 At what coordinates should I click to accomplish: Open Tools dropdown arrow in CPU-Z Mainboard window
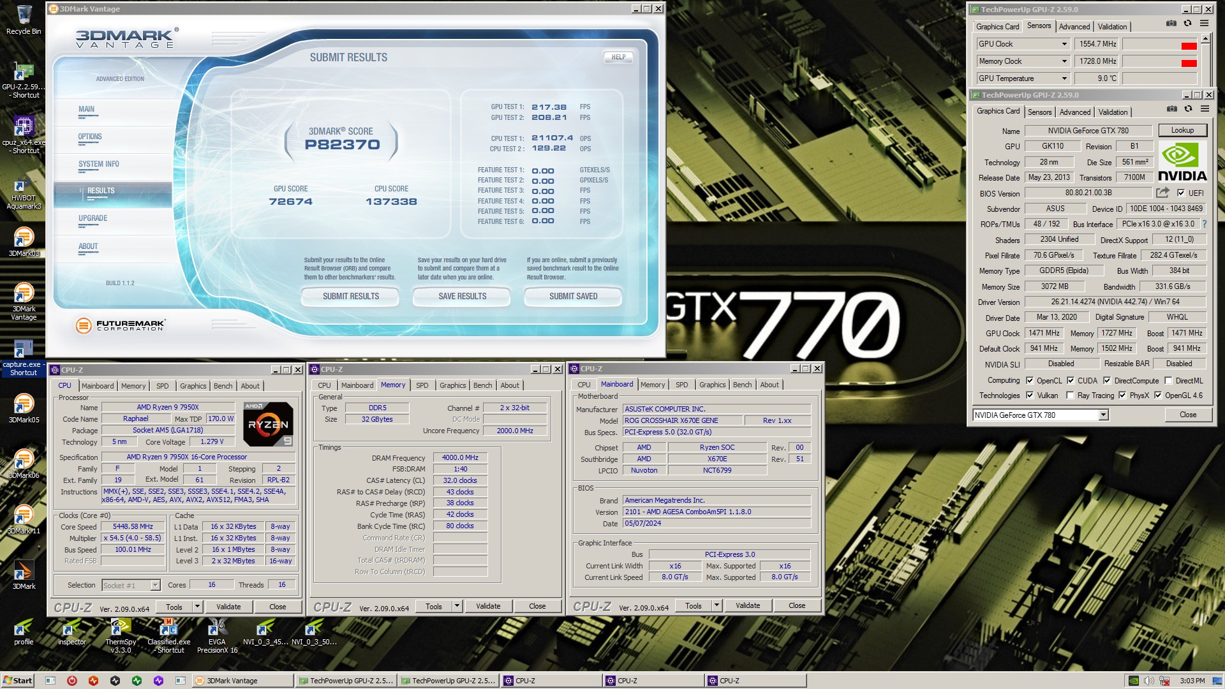[x=716, y=605]
